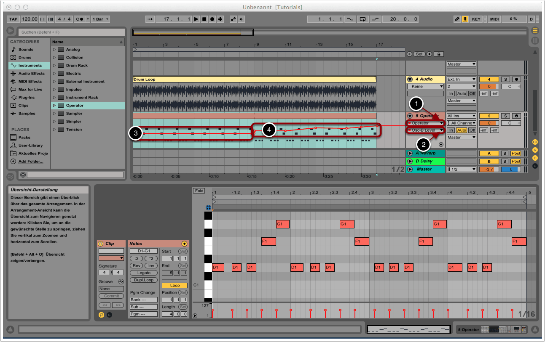Select the Audio Effects category

[x=31, y=74]
